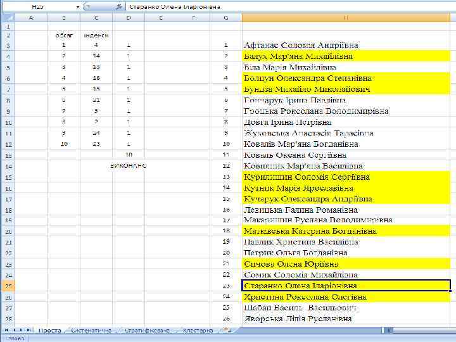Screen dimensions: 456x342
Task: Select cell Сомик Соломія Михайлівна
Action: [346, 275]
